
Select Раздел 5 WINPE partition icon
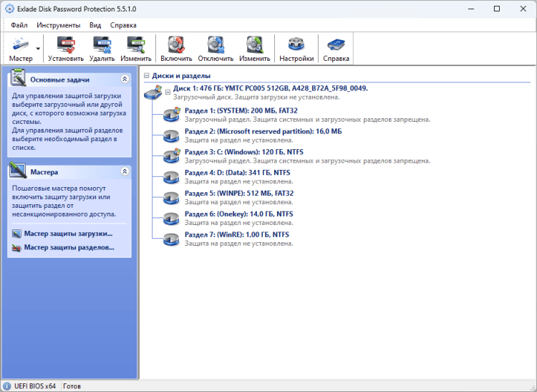tap(171, 198)
